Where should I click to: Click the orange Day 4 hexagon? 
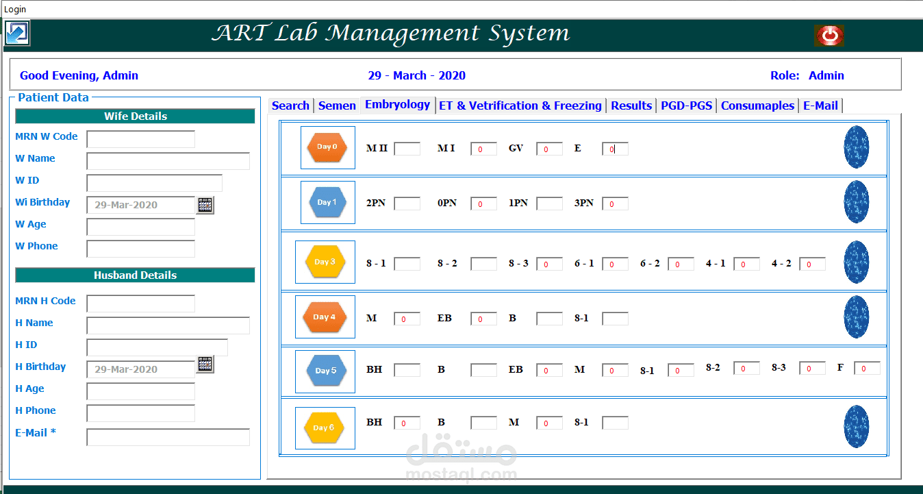(x=325, y=317)
